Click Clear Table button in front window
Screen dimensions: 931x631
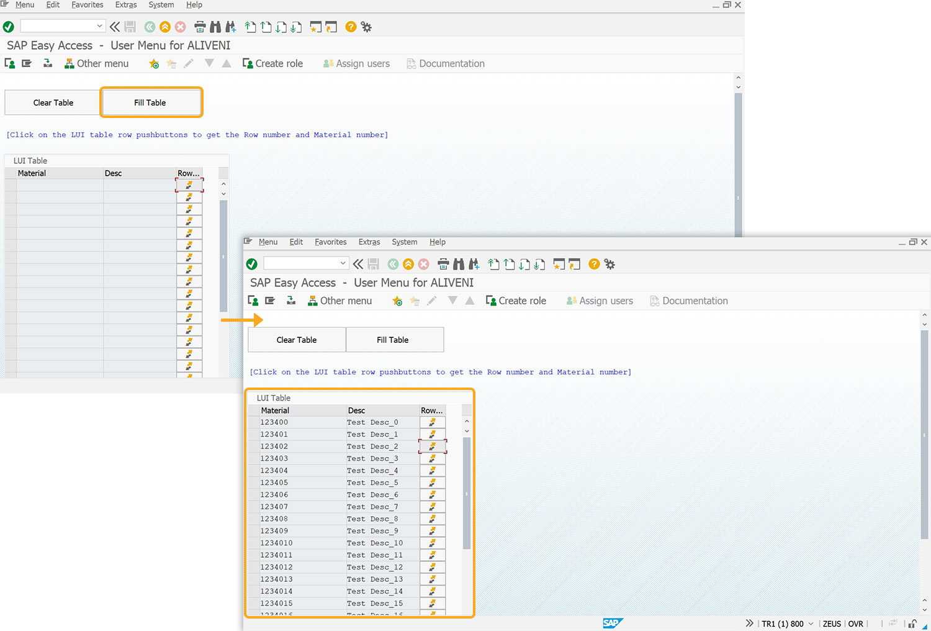297,340
